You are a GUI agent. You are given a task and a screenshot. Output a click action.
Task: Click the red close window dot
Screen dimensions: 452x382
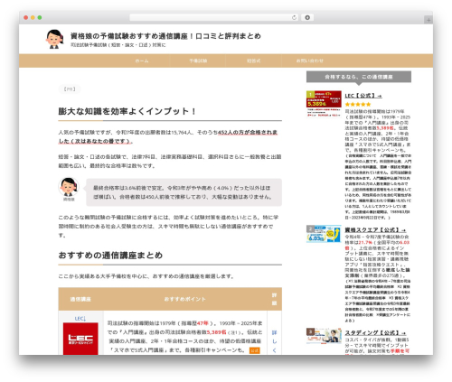click(26, 17)
